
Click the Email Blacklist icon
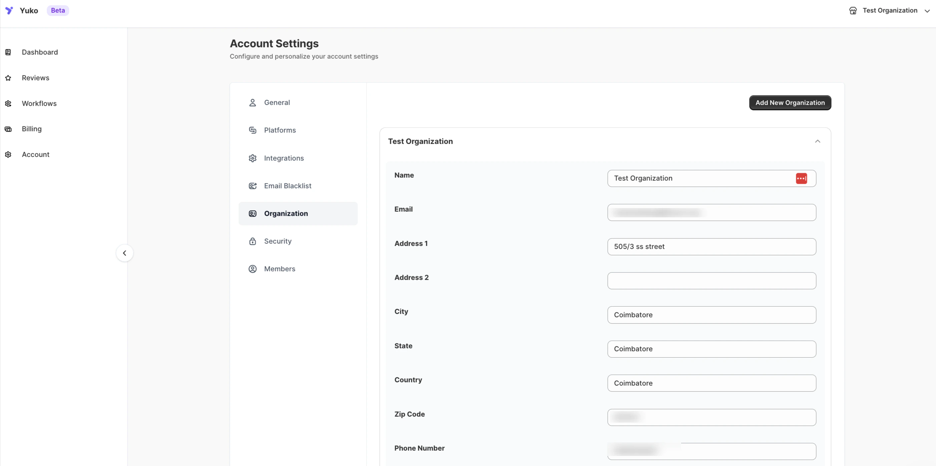tap(253, 186)
